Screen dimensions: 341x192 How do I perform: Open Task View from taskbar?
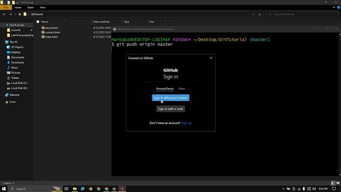66,189
